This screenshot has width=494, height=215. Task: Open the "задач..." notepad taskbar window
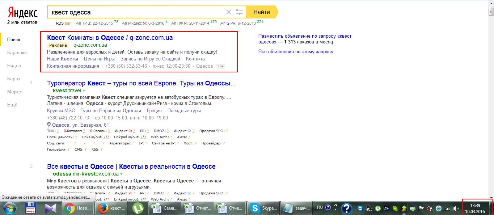point(296,208)
